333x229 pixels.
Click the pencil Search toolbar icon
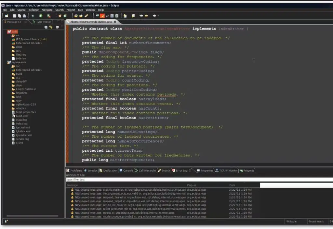[x=86, y=16]
